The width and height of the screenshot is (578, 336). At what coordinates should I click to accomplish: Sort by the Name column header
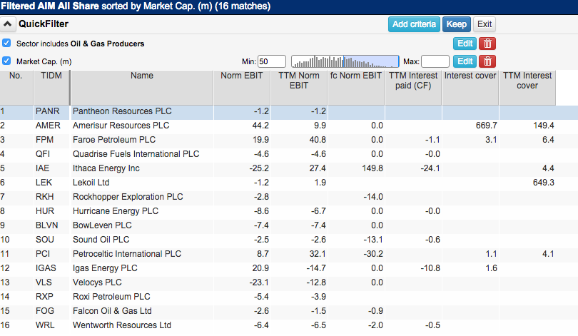point(142,88)
